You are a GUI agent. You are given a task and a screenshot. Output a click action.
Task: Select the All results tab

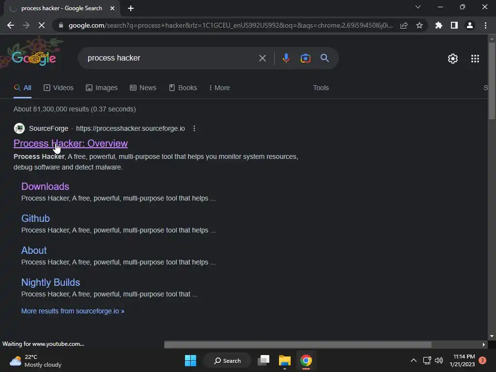22,88
